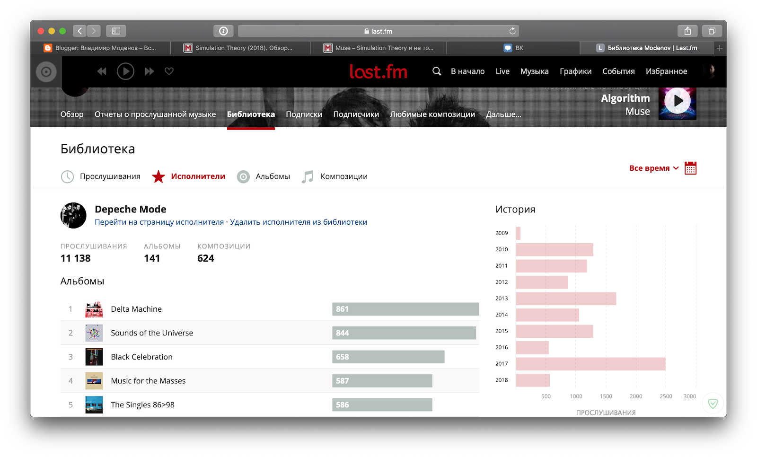Image resolution: width=757 pixels, height=457 pixels.
Task: Switch to Muse – Simulation Theory tab
Action: [378, 48]
